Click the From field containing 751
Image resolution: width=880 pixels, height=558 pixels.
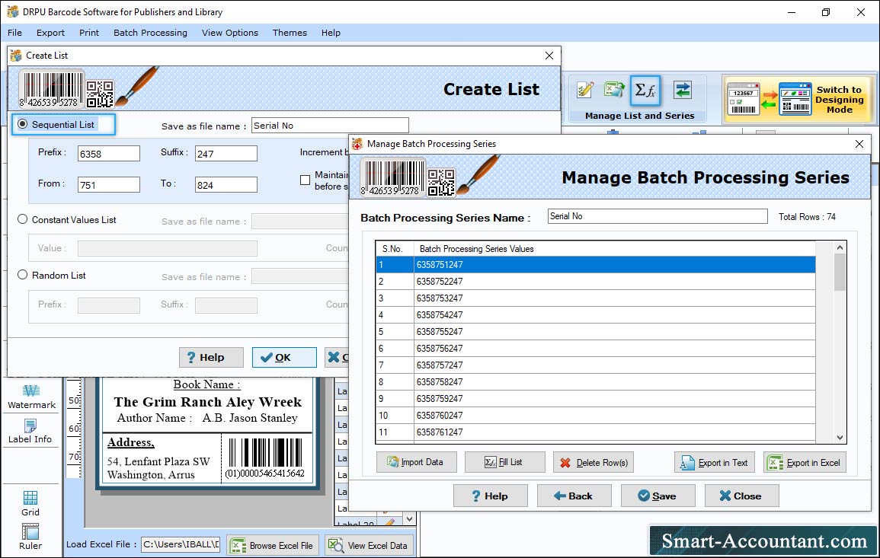(x=109, y=185)
